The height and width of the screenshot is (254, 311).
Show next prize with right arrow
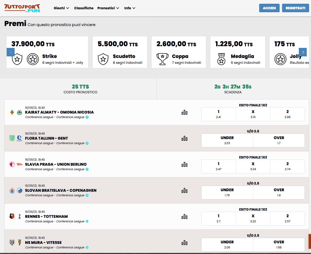pos(303,52)
